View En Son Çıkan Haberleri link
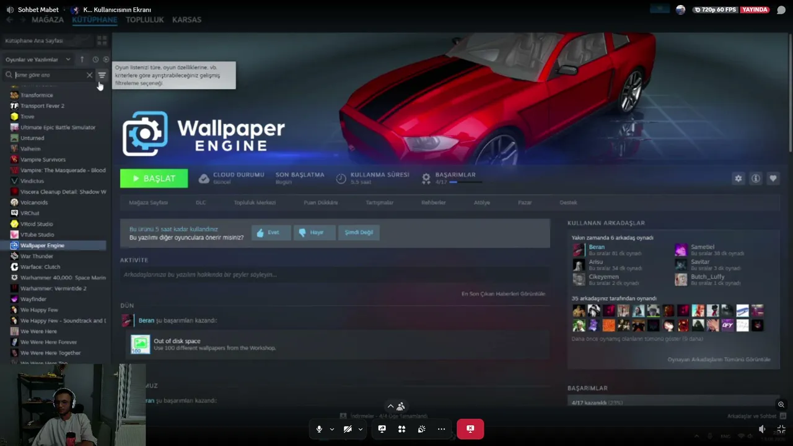Image resolution: width=793 pixels, height=446 pixels. click(x=503, y=294)
